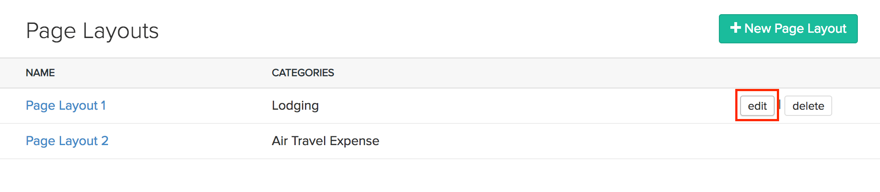Click the green New Page Layout button
Image resolution: width=880 pixels, height=192 pixels.
788,29
